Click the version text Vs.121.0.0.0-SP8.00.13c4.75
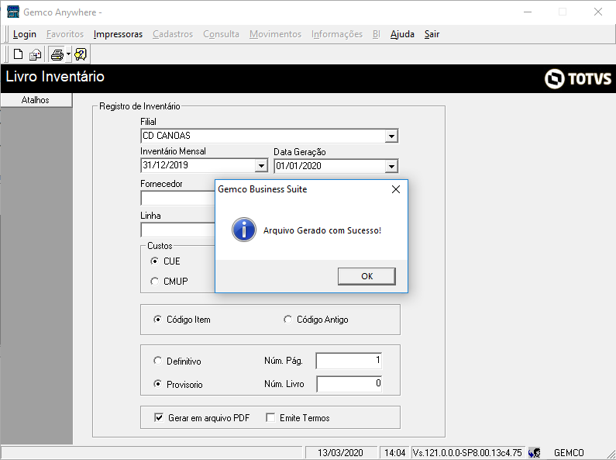Viewport: 616px width, 460px height. click(467, 453)
